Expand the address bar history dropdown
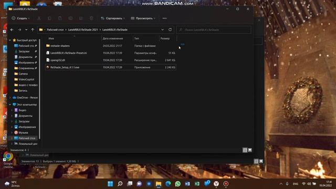Image resolution: width=336 pixels, height=189 pixels. [162, 29]
